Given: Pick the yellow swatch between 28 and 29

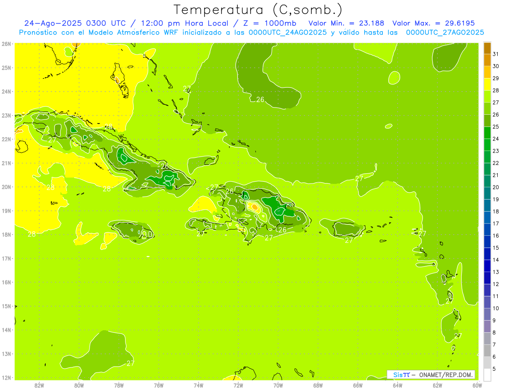Looking at the screenshot, I should [487, 84].
